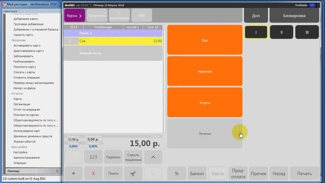Open Отчет по операциям
The width and height of the screenshot is (325, 183).
point(27,110)
